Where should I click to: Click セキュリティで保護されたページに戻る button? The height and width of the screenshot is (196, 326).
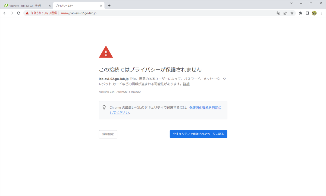pyautogui.click(x=198, y=134)
